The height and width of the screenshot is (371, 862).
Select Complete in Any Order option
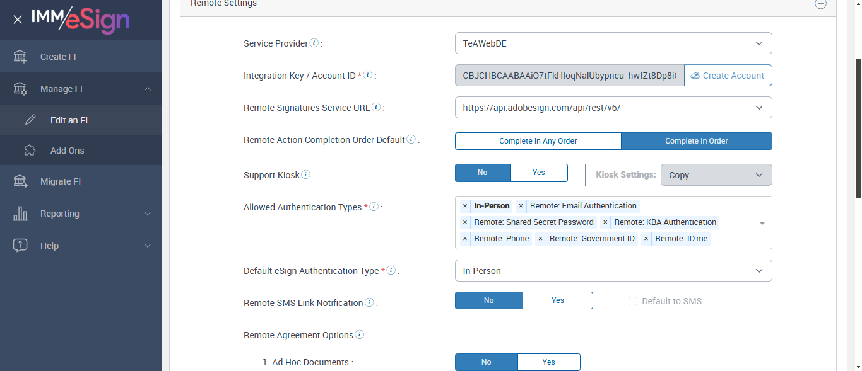pyautogui.click(x=538, y=141)
